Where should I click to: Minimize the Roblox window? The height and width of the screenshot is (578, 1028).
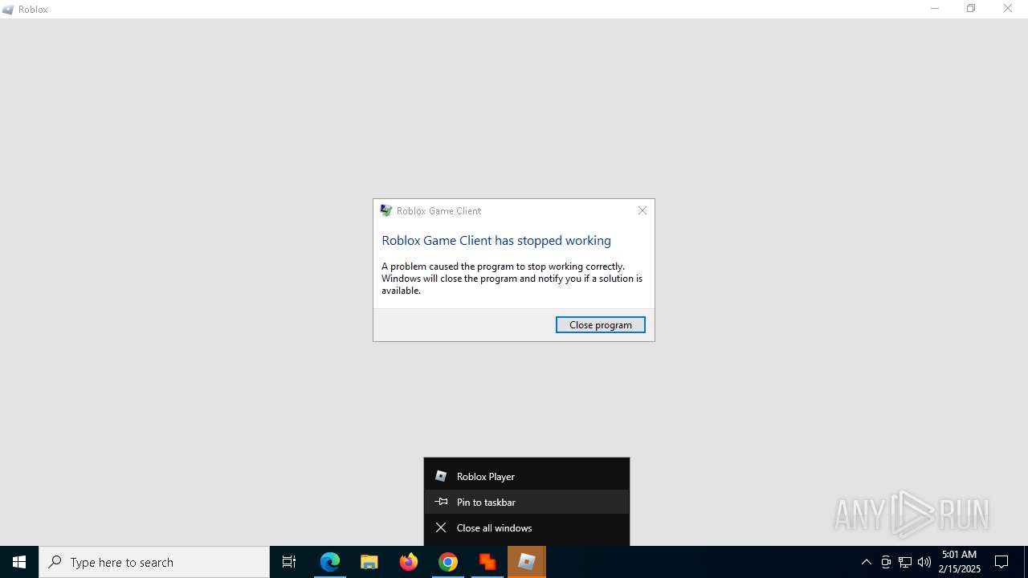(x=935, y=9)
